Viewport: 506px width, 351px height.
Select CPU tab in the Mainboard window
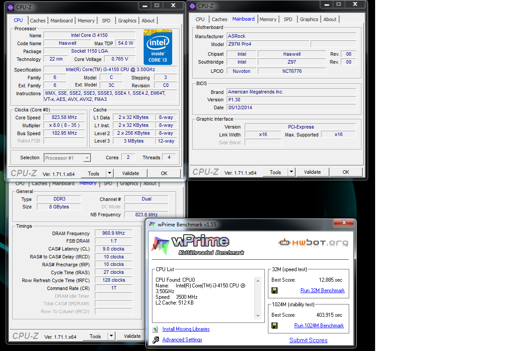[200, 19]
